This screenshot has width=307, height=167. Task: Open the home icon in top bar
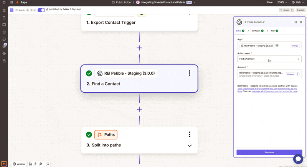[x=4, y=2]
